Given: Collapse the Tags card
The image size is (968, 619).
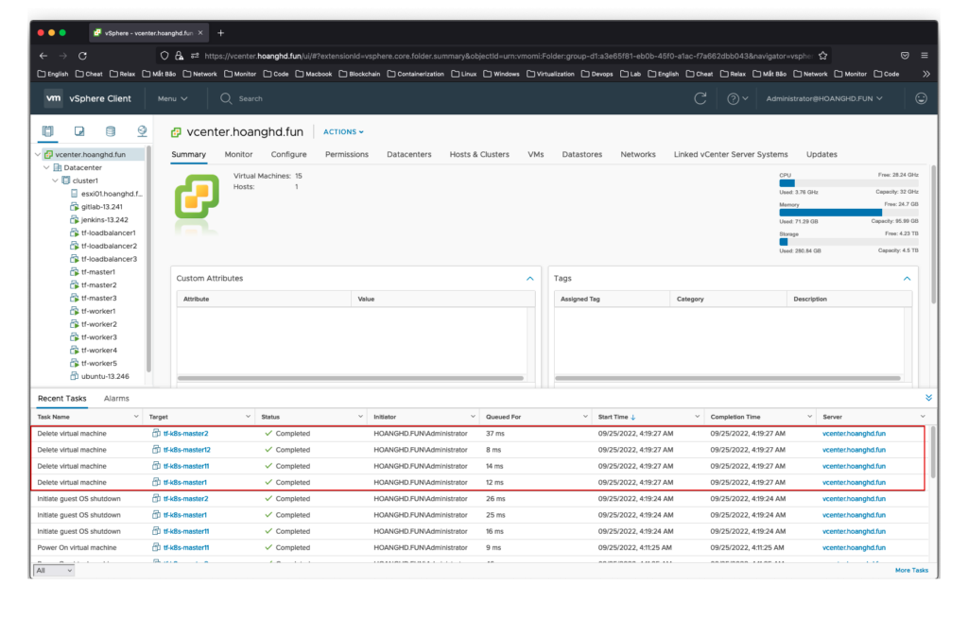Looking at the screenshot, I should 907,279.
